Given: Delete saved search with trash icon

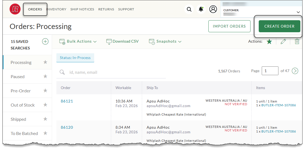Looking at the screenshot, I should [x=297, y=42].
